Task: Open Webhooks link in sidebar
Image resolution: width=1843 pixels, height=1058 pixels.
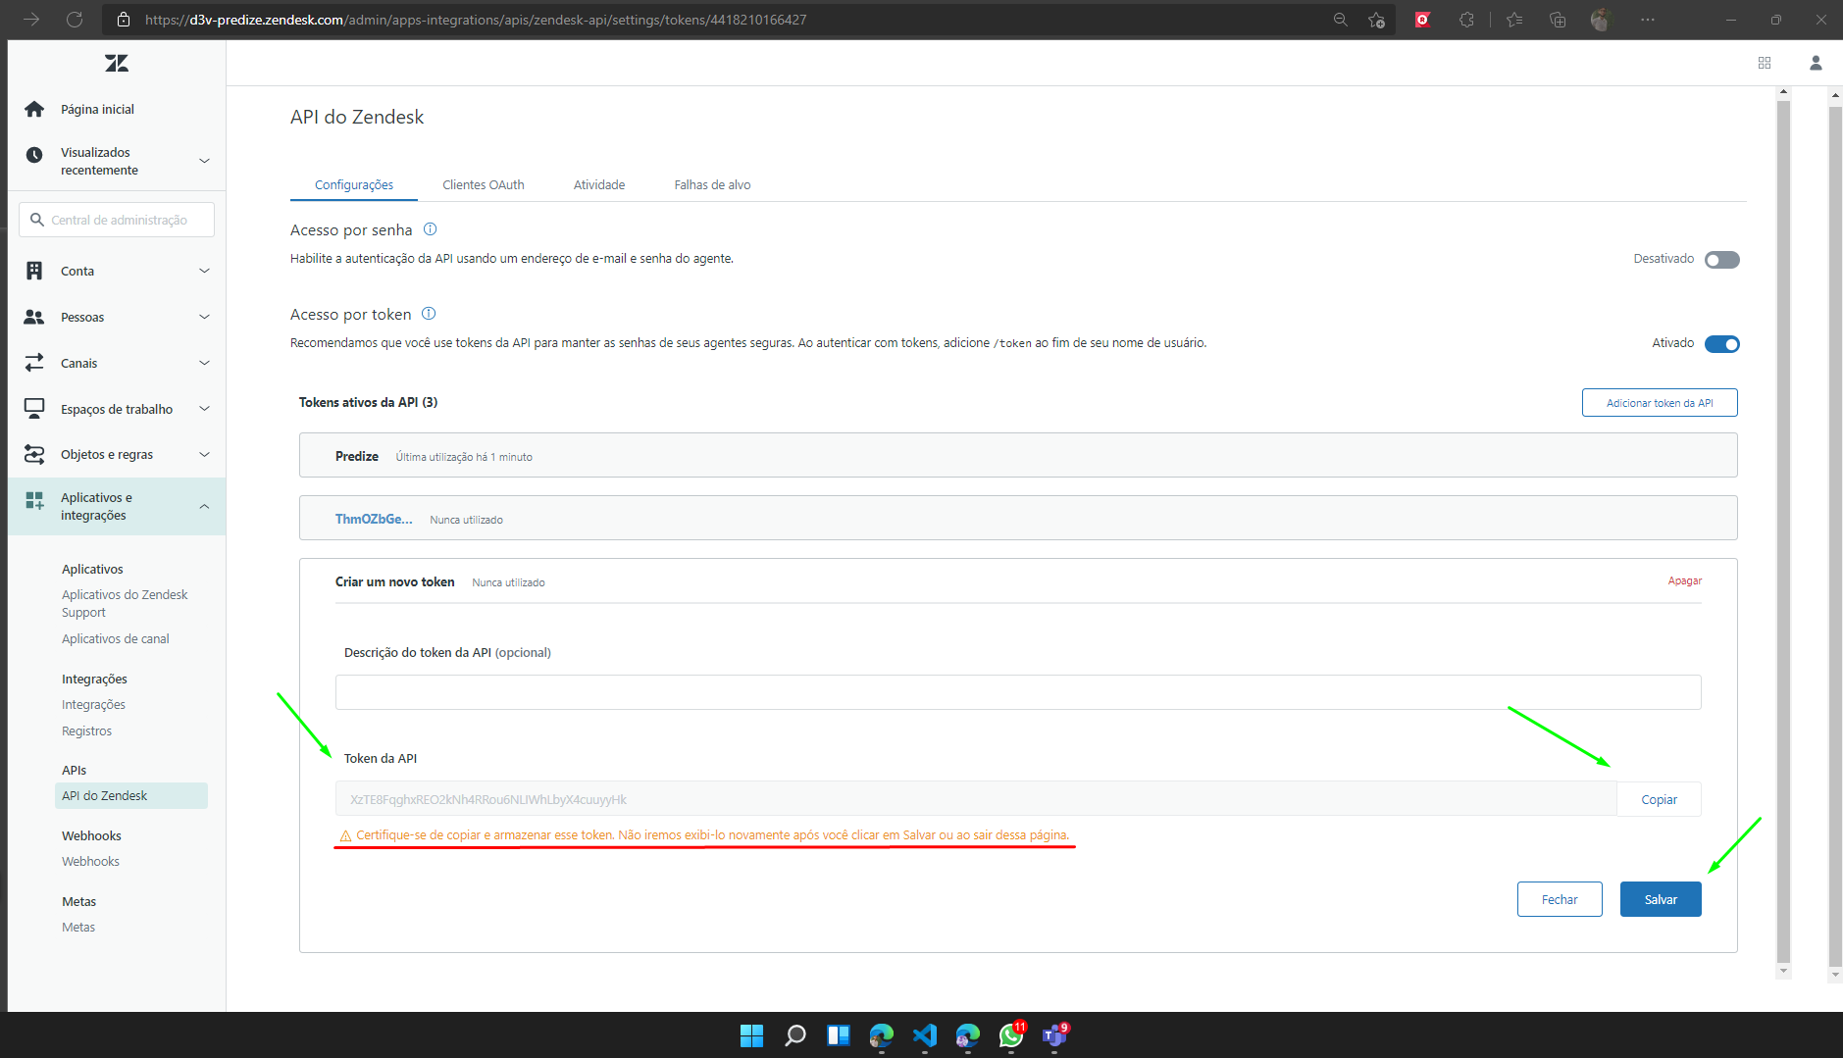Action: coord(90,861)
